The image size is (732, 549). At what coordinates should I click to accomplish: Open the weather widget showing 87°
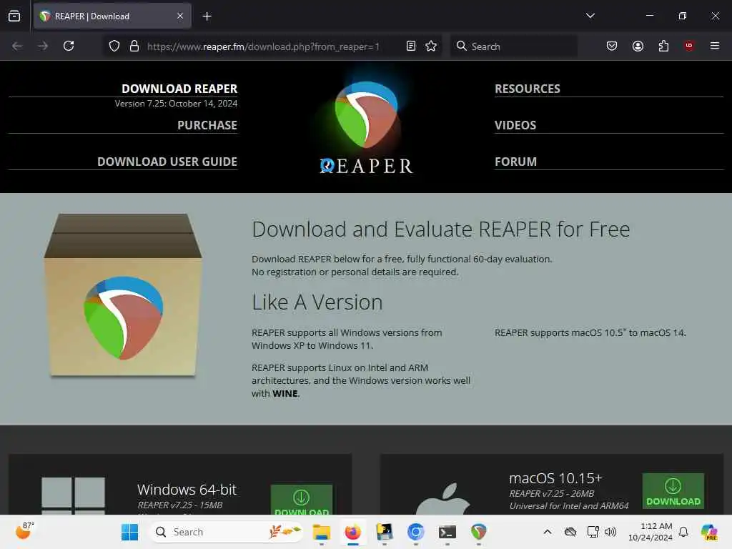coord(24,531)
